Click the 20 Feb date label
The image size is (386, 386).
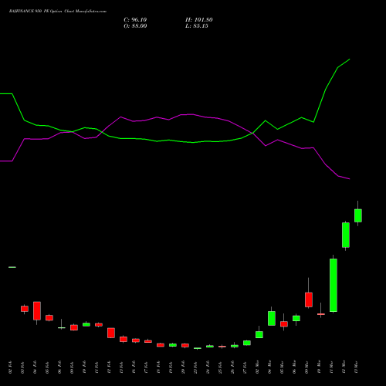pyautogui.click(x=183, y=367)
